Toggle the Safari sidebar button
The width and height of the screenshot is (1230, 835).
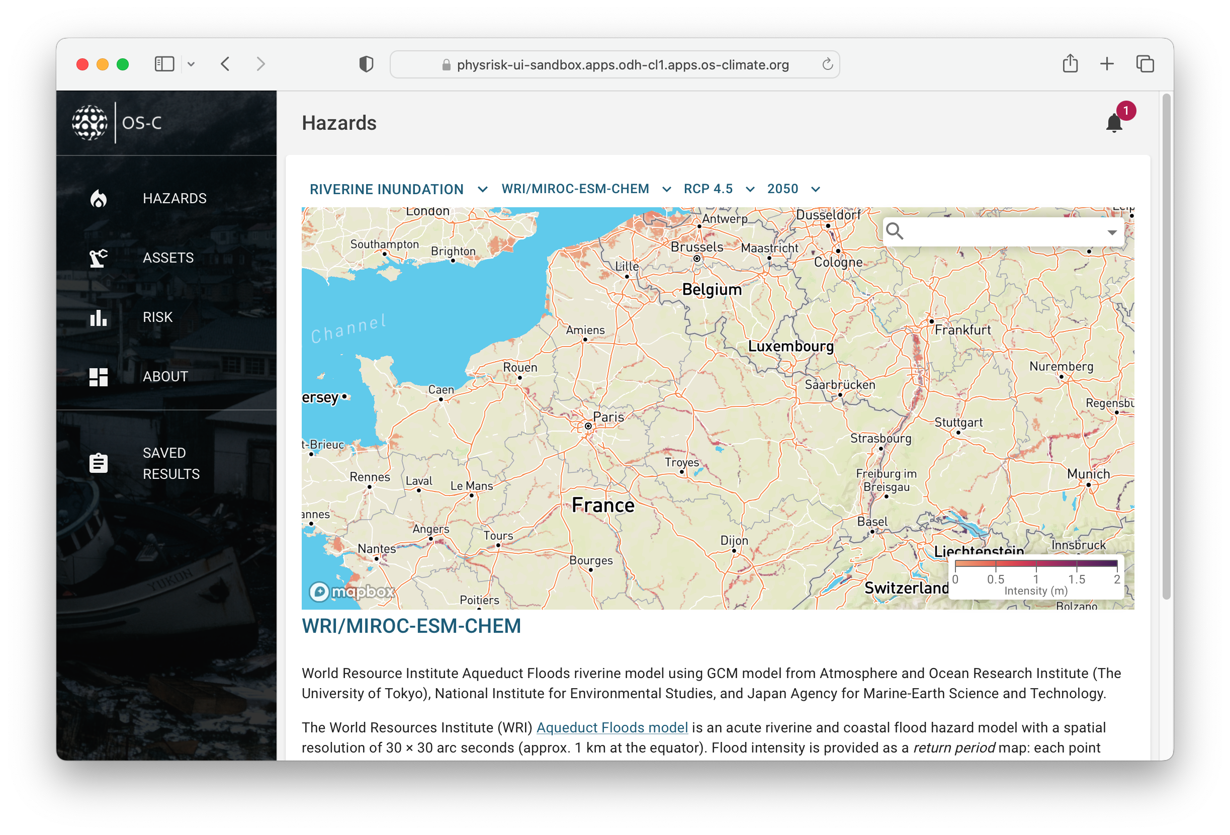click(x=164, y=64)
